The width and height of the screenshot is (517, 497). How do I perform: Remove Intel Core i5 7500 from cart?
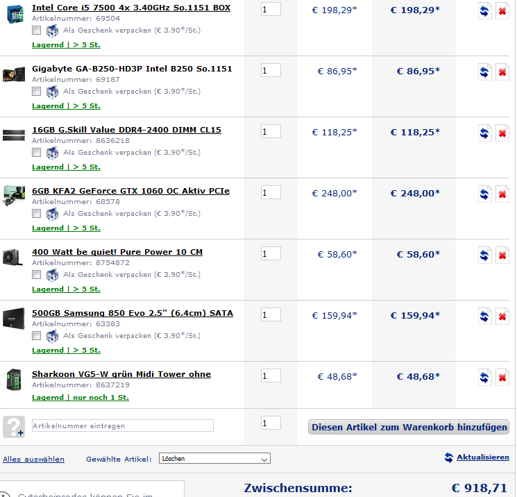coord(502,11)
